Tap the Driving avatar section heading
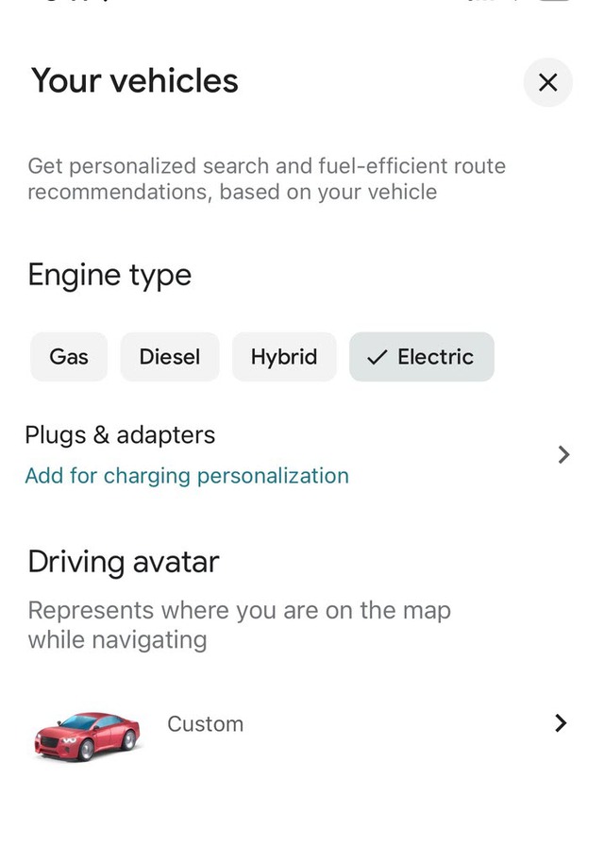This screenshot has height=847, width=604. [123, 562]
